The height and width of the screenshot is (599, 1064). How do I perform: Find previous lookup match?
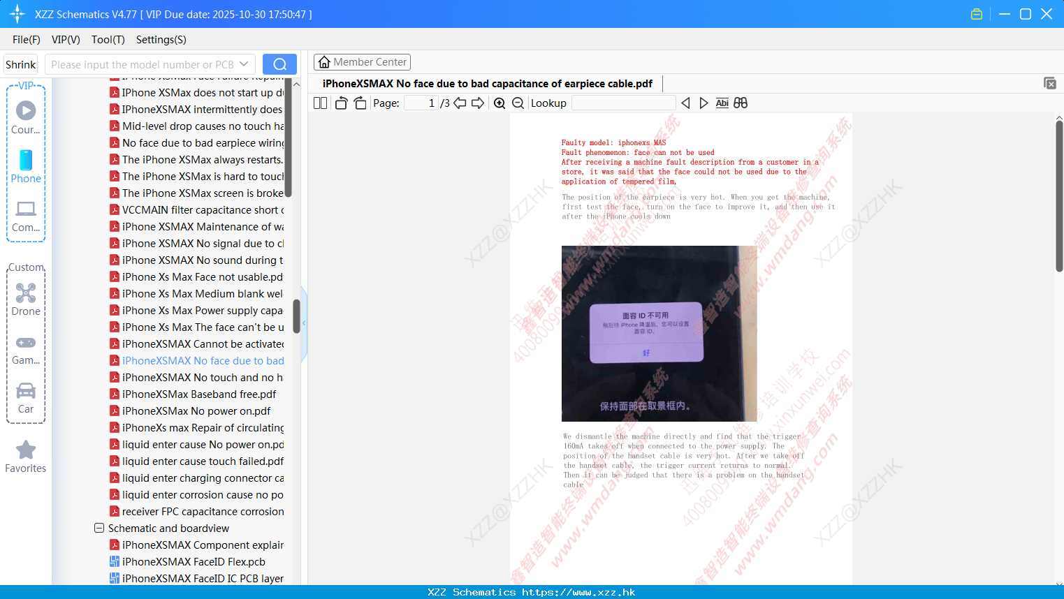685,103
